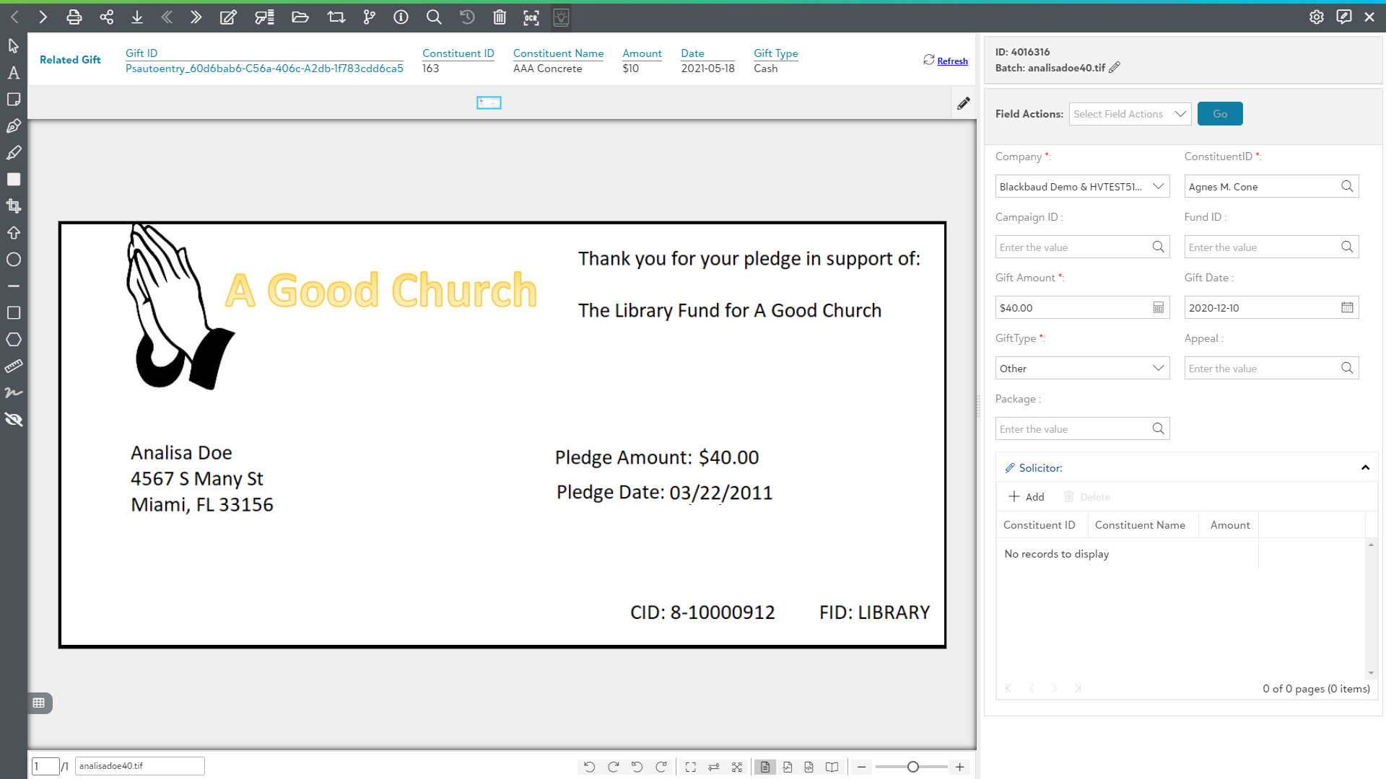Image resolution: width=1386 pixels, height=779 pixels.
Task: Switch to the book view mode
Action: (832, 767)
